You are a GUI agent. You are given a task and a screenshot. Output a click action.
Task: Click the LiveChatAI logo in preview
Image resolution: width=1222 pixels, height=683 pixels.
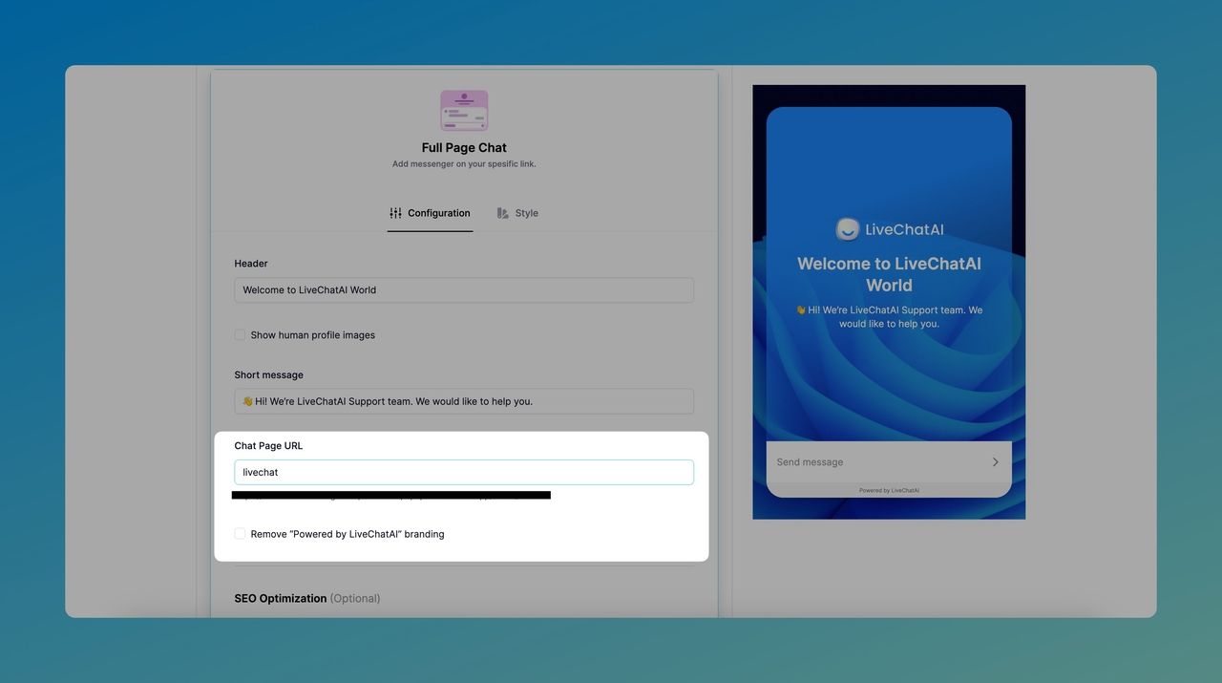pyautogui.click(x=889, y=229)
